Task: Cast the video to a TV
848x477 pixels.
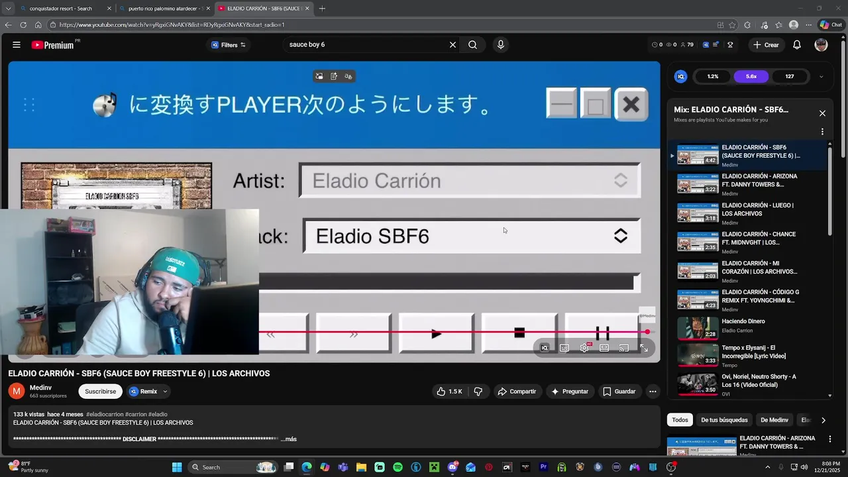Action: coord(624,348)
